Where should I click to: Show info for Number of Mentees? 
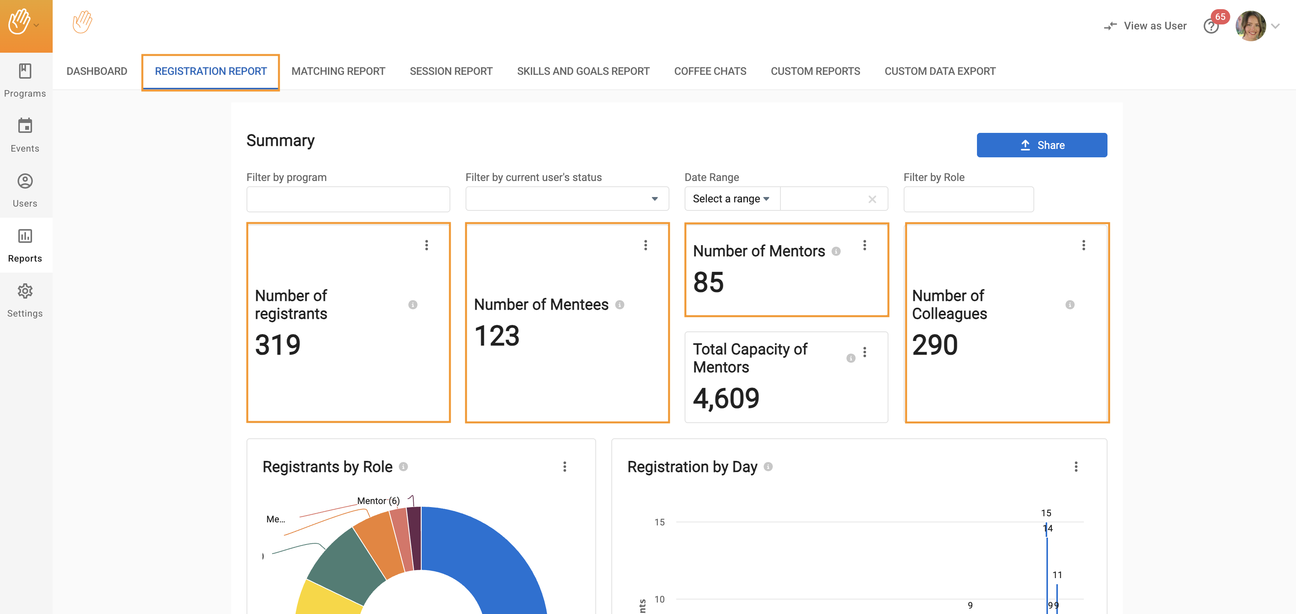click(x=620, y=304)
